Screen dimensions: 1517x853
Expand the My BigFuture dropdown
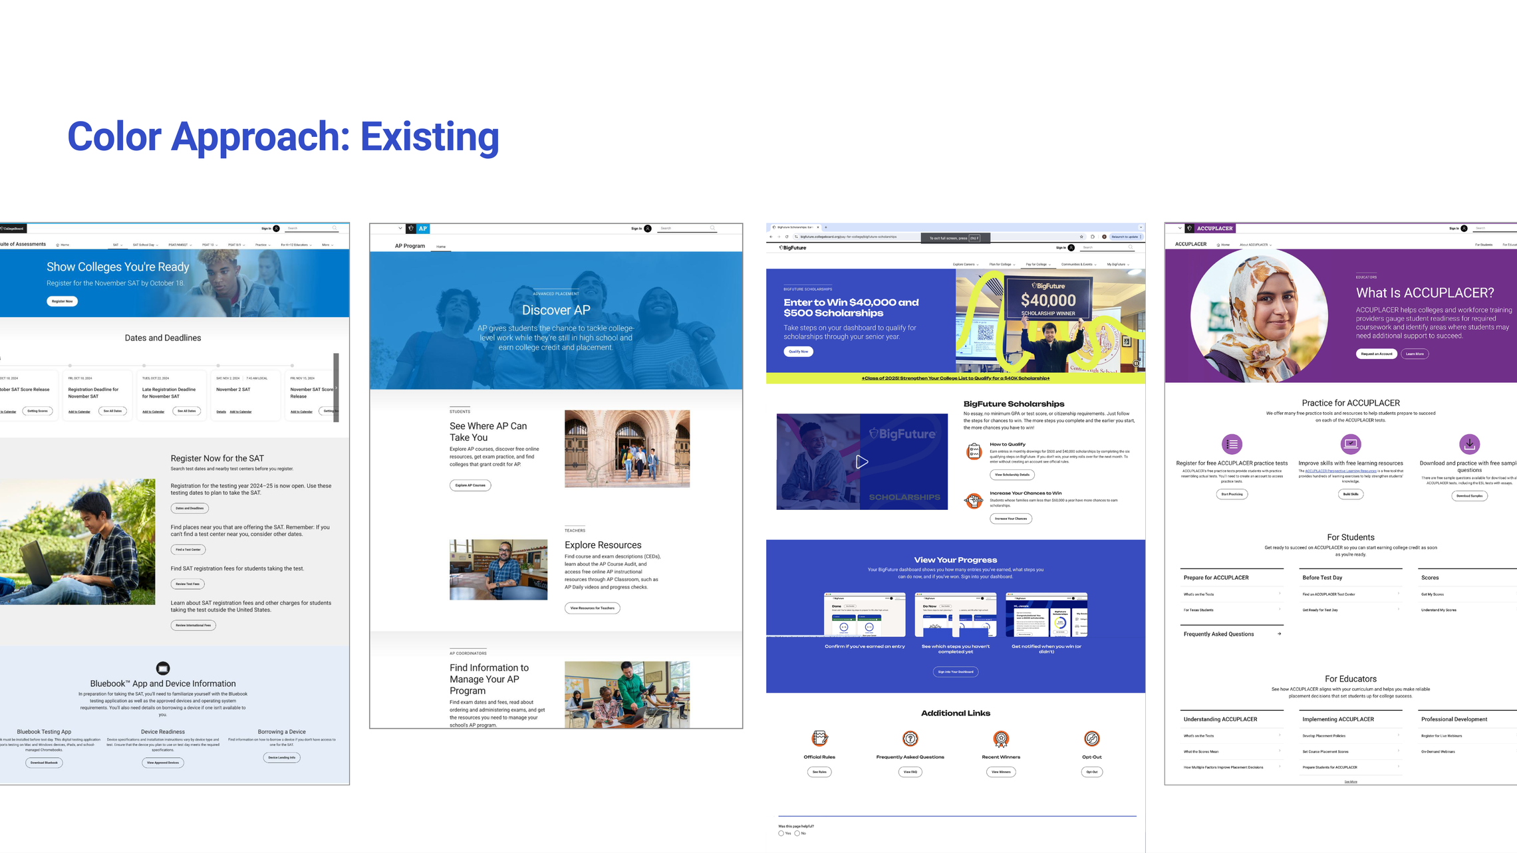point(1118,264)
